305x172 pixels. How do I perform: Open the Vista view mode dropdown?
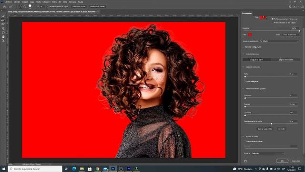click(x=264, y=17)
